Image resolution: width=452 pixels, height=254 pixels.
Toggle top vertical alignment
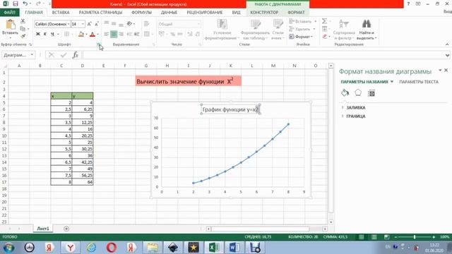coord(107,23)
